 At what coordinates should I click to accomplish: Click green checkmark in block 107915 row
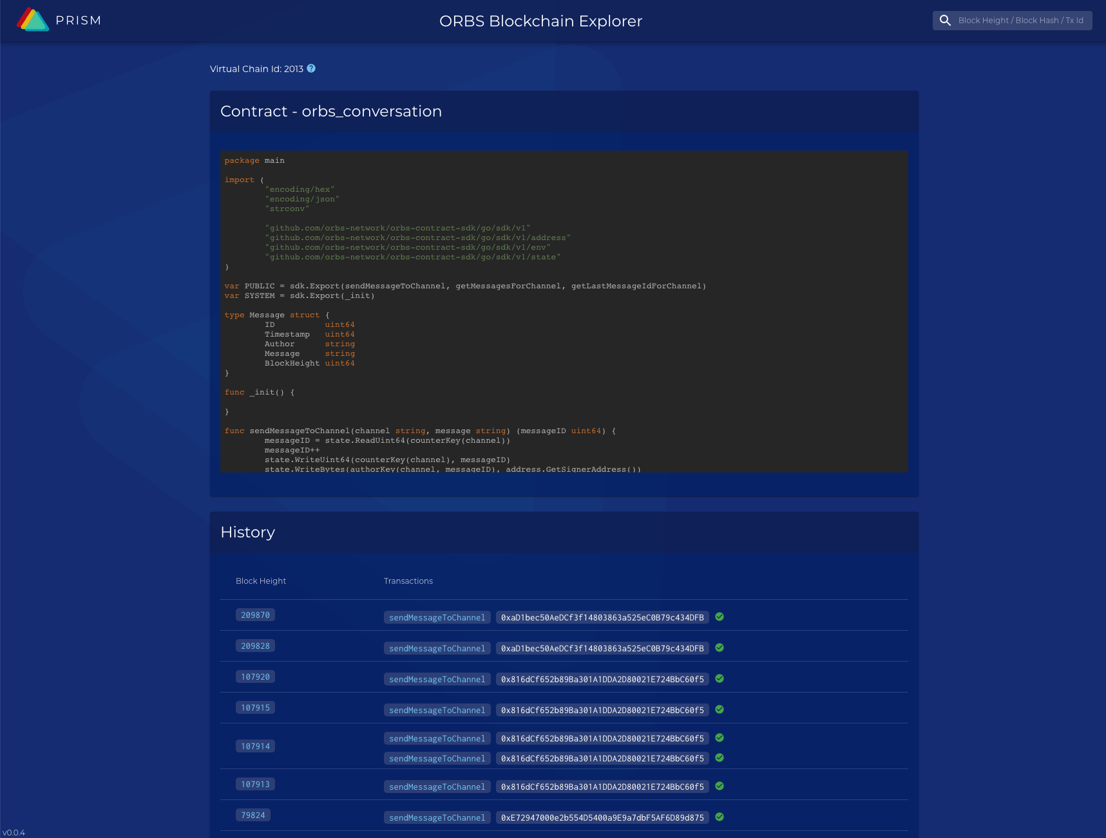(x=720, y=709)
